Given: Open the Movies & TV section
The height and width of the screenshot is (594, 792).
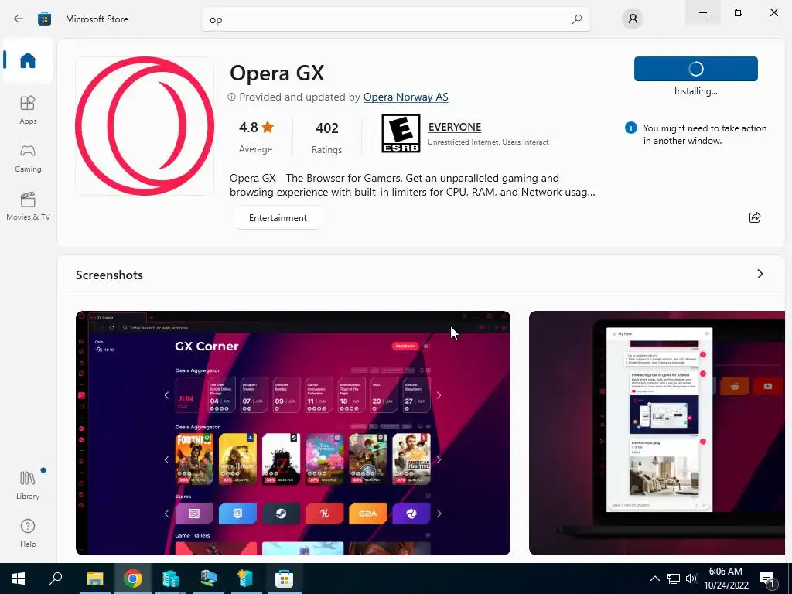Looking at the screenshot, I should [28, 206].
